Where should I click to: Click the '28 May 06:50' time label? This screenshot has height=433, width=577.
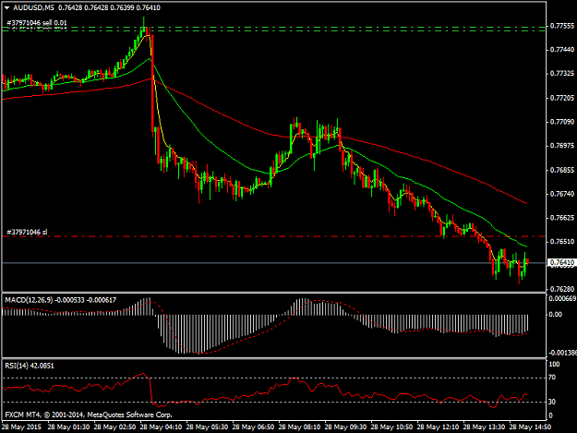coord(253,427)
